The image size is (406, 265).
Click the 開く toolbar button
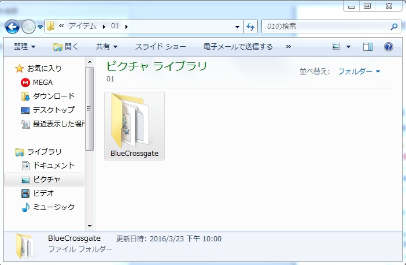pyautogui.click(x=65, y=47)
